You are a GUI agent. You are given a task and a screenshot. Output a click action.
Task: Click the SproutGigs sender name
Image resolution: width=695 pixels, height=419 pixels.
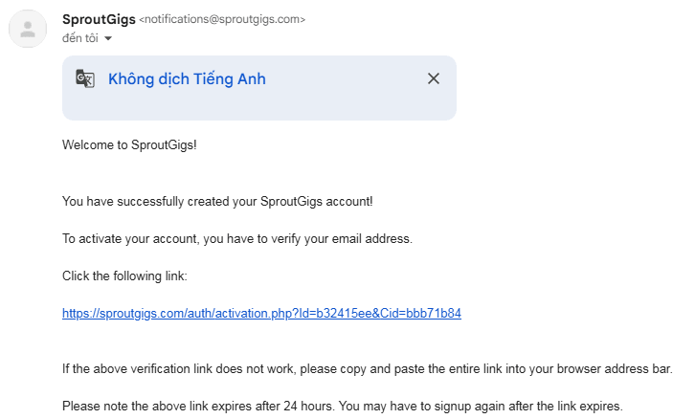coord(98,19)
